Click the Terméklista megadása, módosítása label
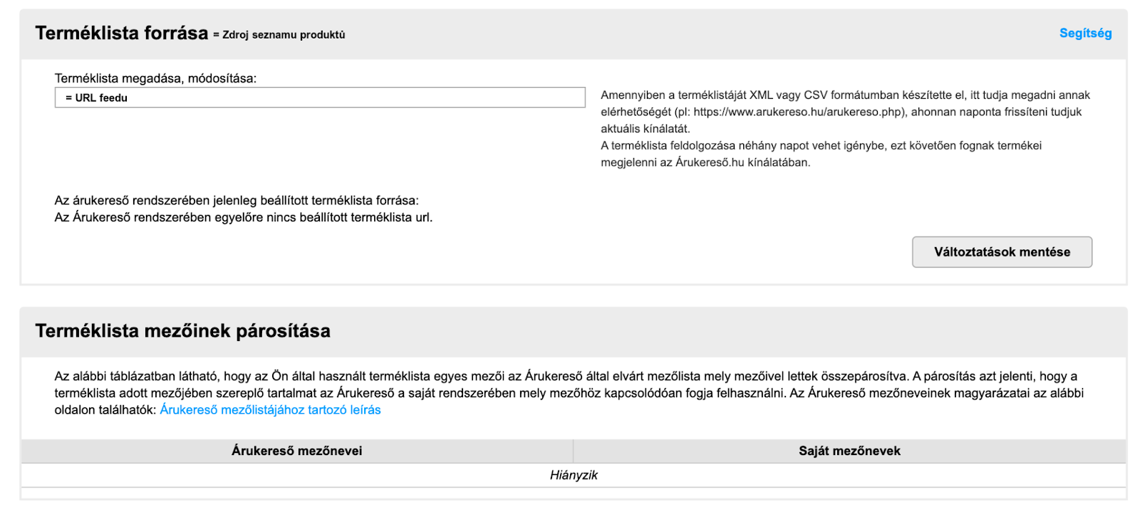This screenshot has width=1140, height=517. pyautogui.click(x=155, y=78)
